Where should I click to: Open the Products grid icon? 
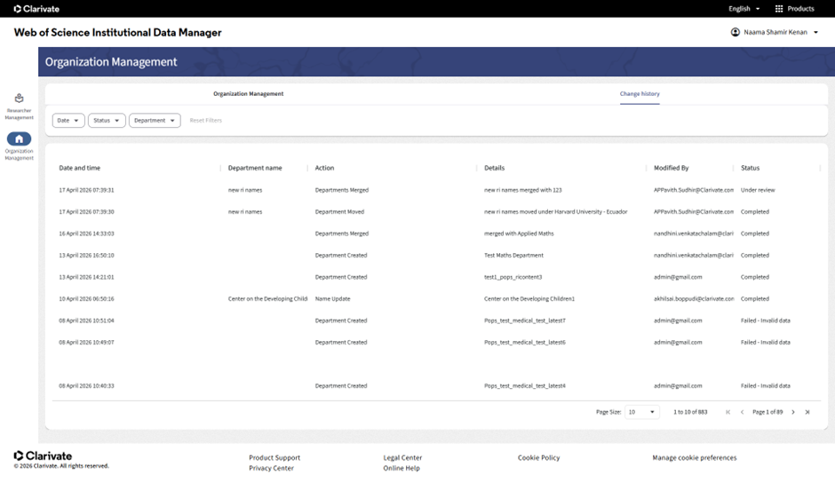coord(779,9)
